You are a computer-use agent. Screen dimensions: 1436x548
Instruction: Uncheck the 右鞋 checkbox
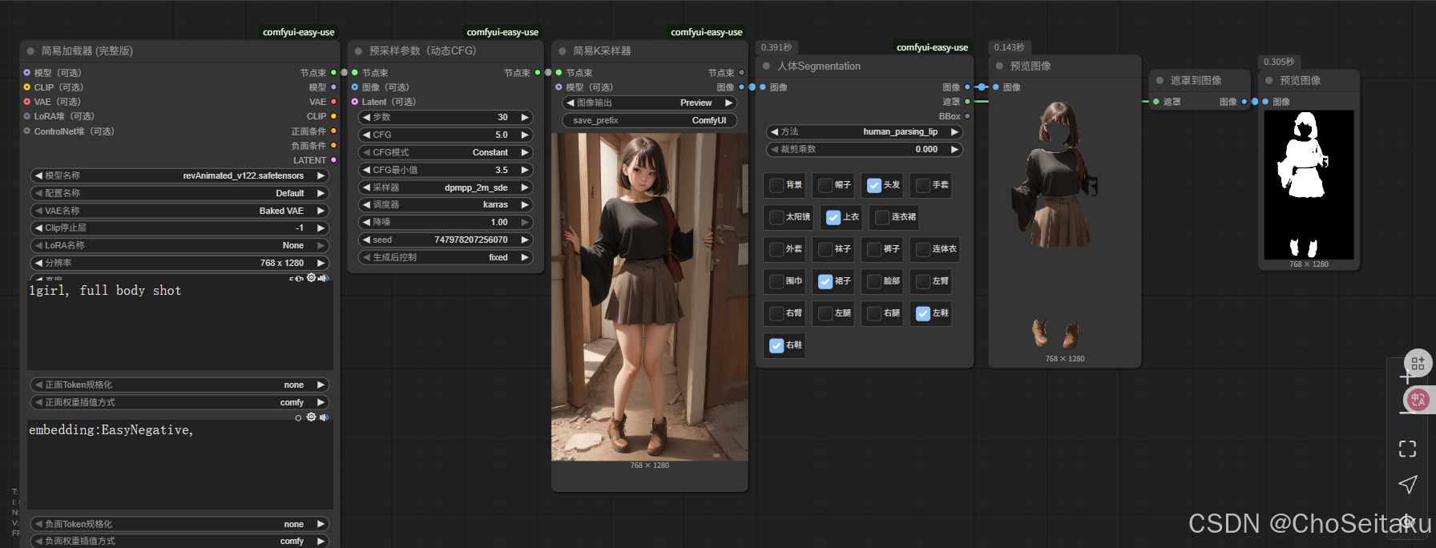(776, 345)
